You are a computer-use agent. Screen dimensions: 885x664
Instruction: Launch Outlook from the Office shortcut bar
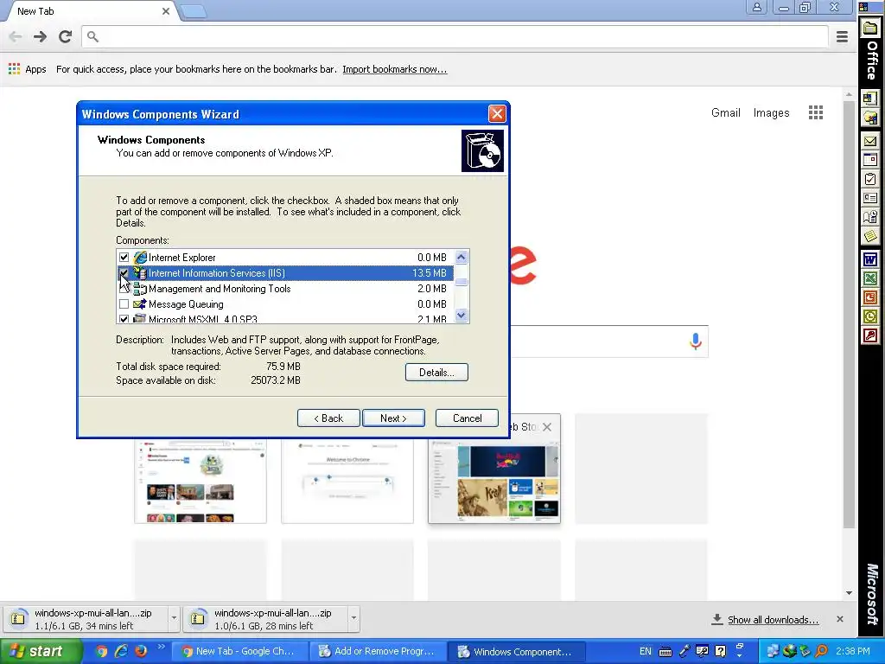coord(869,316)
